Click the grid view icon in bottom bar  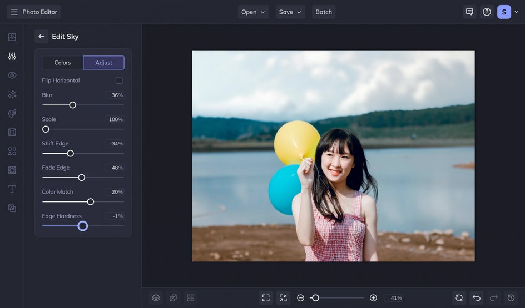point(191,297)
